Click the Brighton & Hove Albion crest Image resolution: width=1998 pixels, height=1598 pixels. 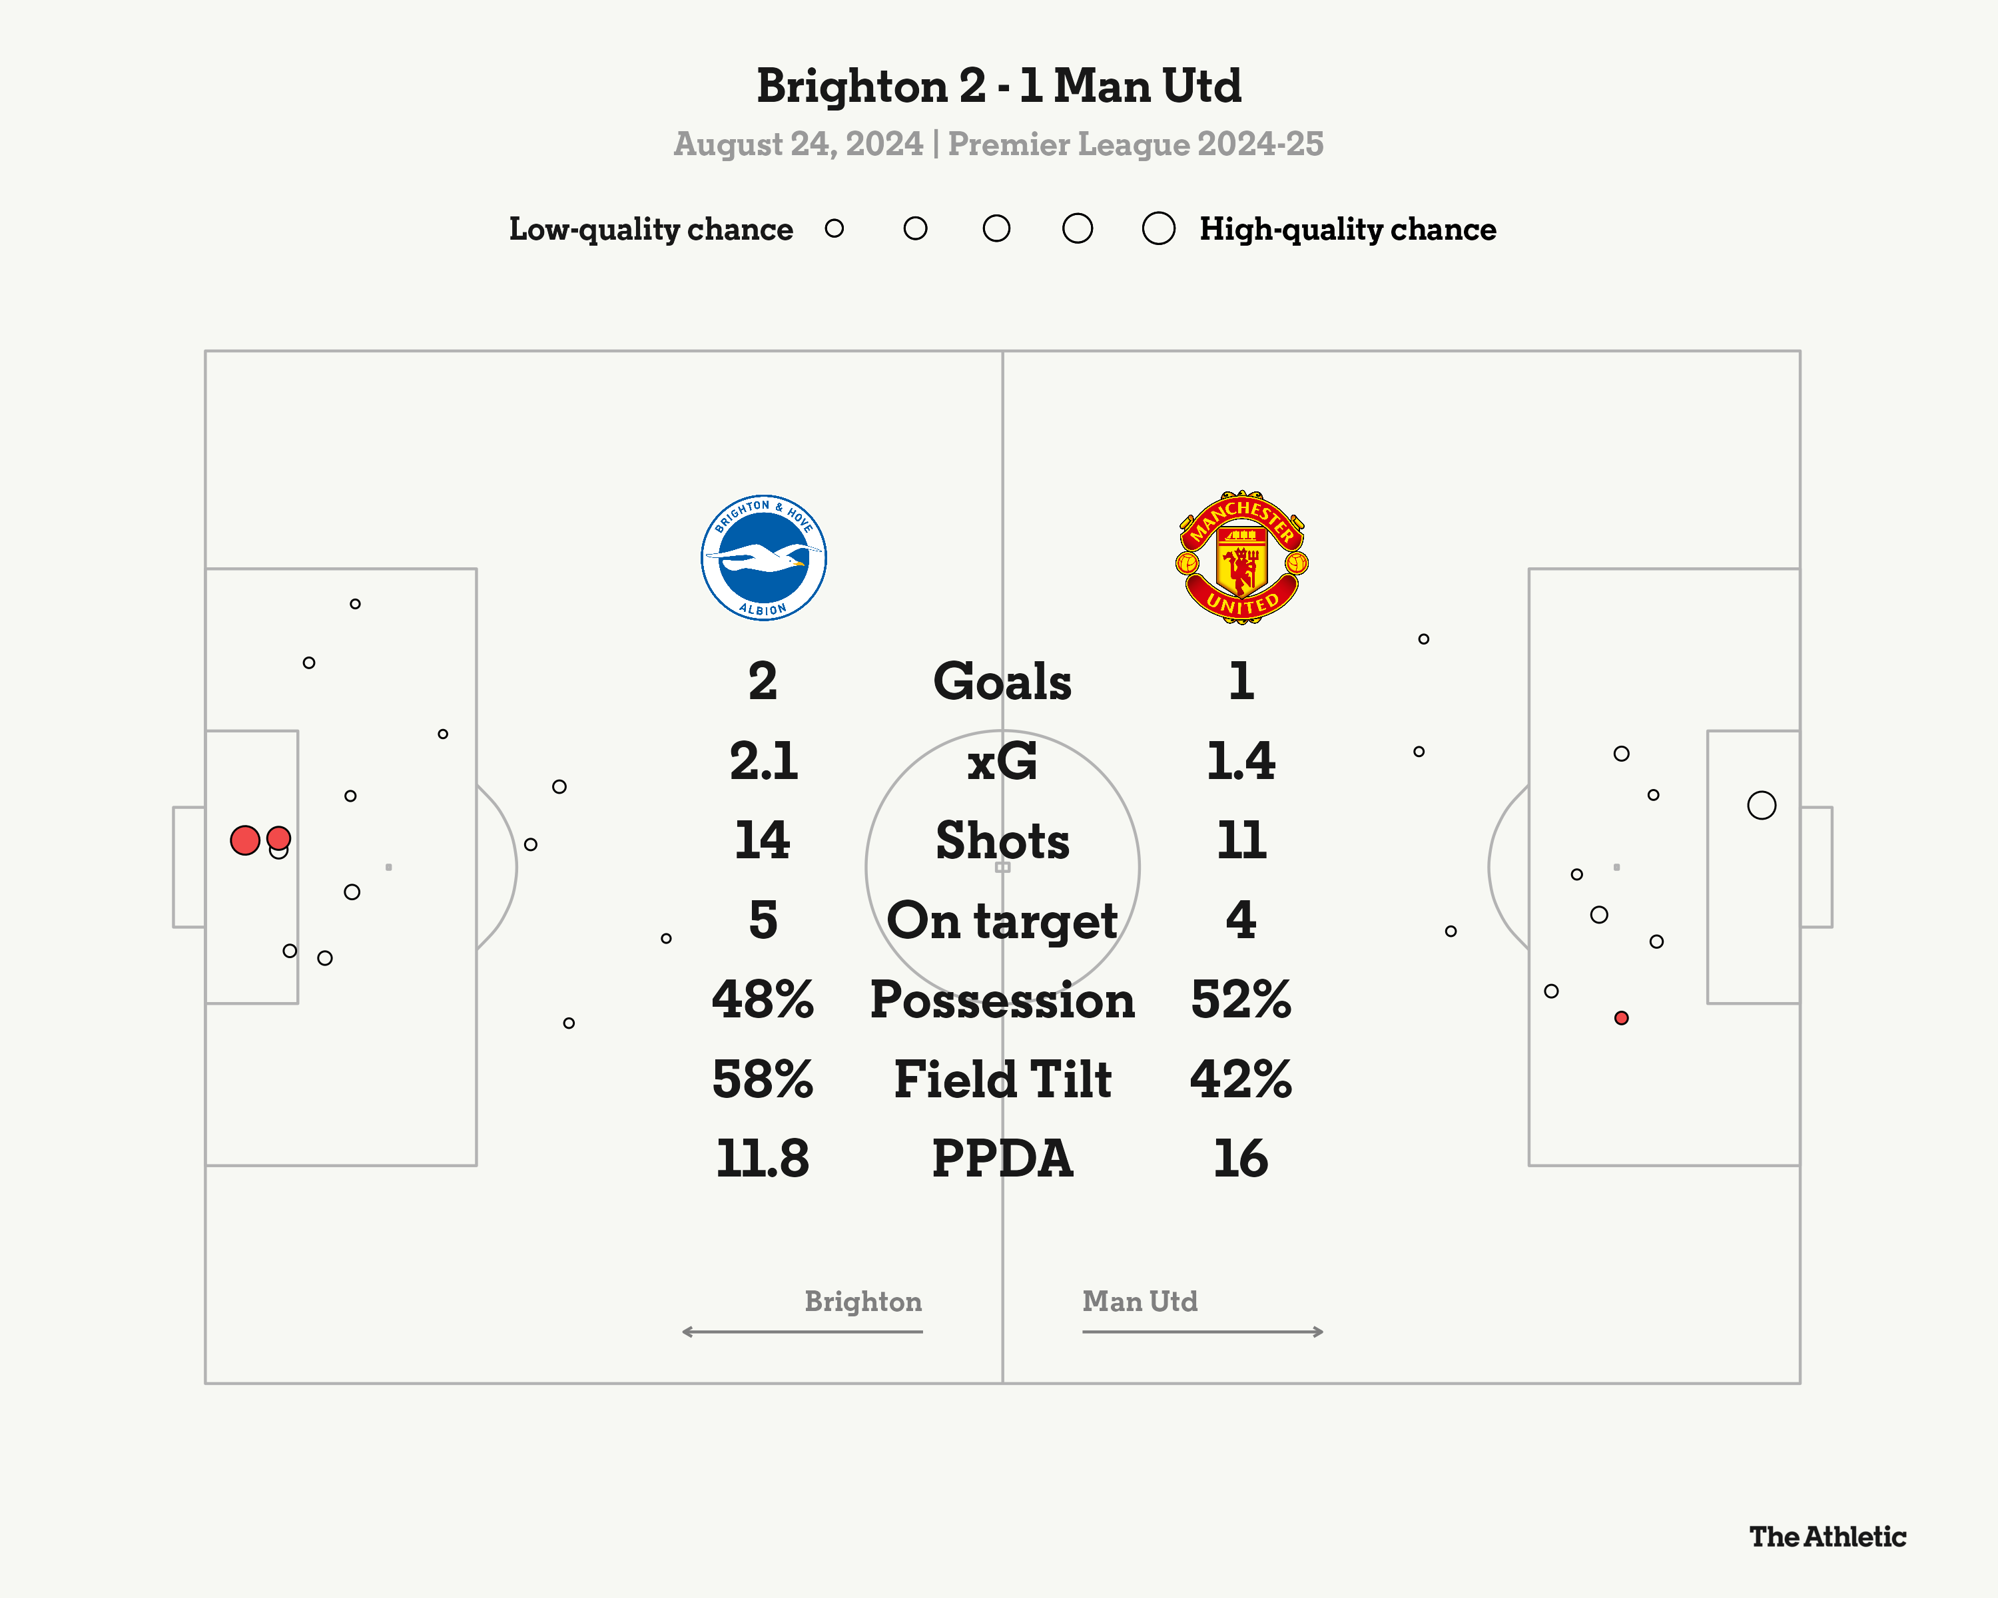click(x=764, y=558)
